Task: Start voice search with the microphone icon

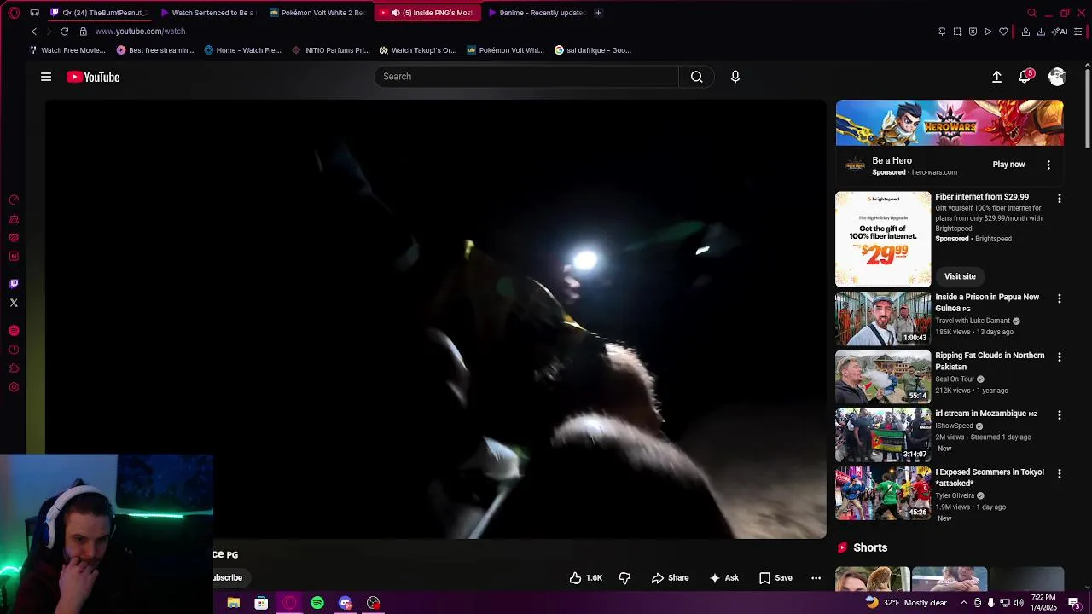Action: 735,77
